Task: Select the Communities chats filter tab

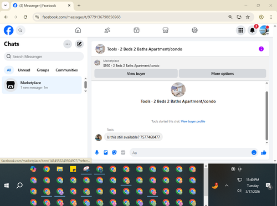Action: coord(66,70)
